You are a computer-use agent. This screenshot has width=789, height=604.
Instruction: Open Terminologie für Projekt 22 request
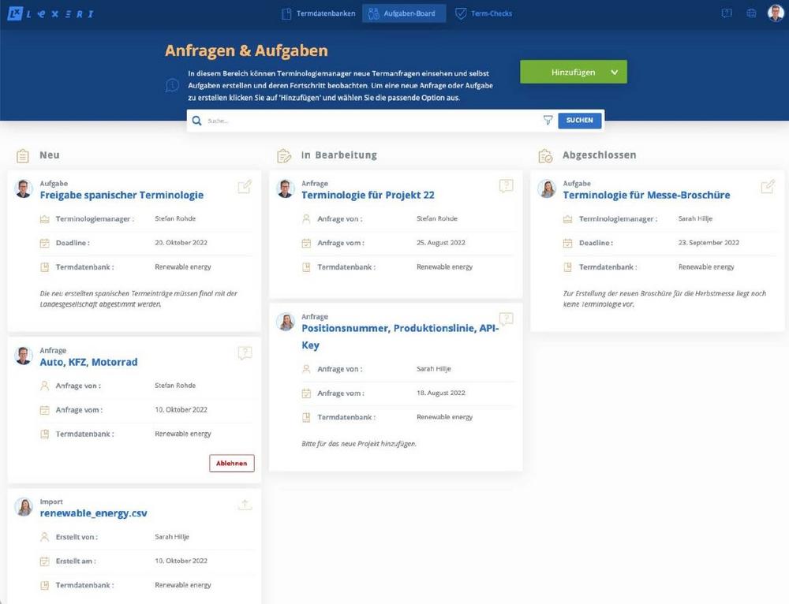tap(368, 195)
